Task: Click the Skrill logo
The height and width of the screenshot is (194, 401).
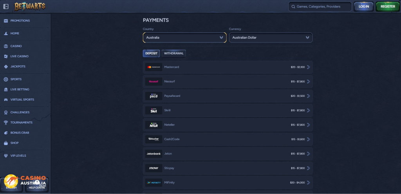Action: [154, 110]
